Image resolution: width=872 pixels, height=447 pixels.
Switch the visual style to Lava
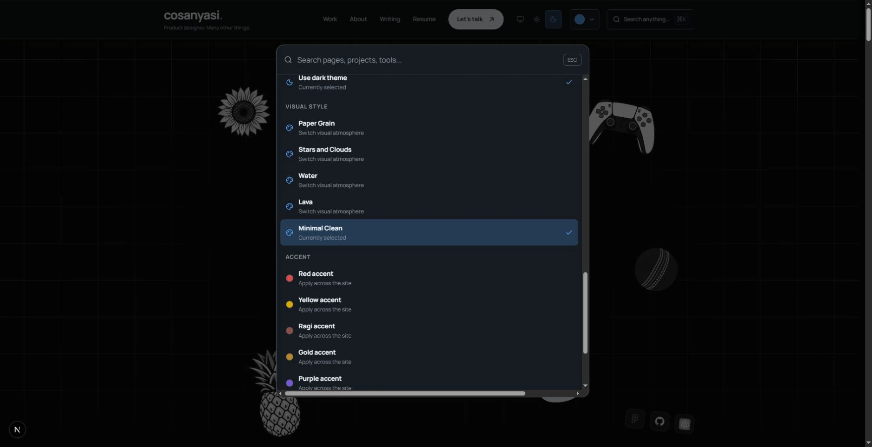click(429, 206)
